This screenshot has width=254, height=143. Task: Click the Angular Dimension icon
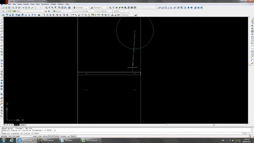(89, 15)
